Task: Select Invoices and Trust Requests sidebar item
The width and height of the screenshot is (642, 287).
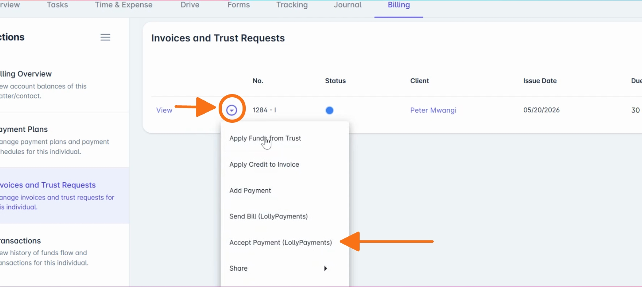Action: 65,195
